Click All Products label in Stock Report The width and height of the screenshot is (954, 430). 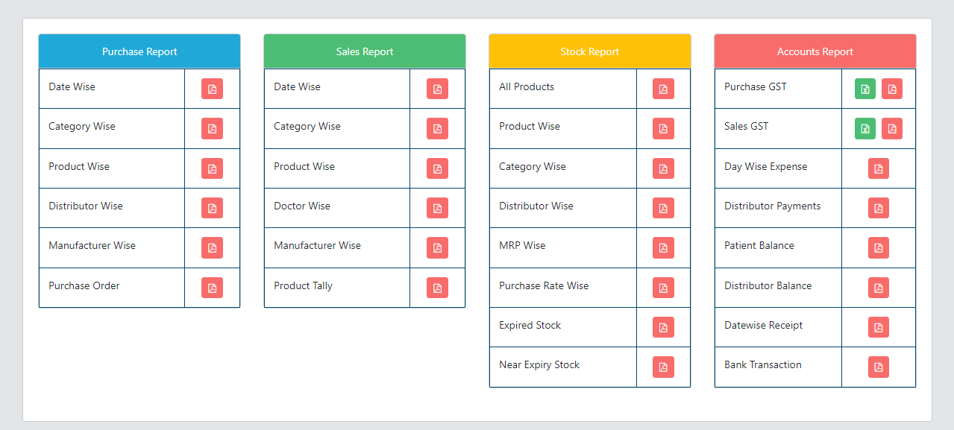(x=527, y=87)
